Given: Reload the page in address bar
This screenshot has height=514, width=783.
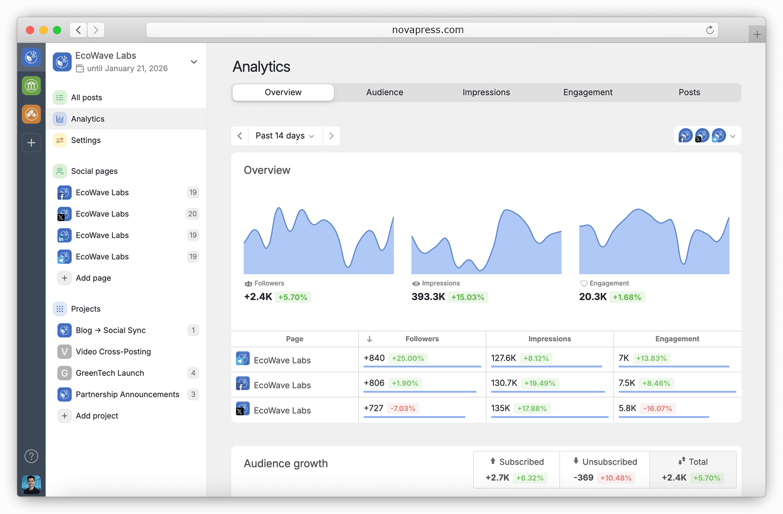Looking at the screenshot, I should [x=710, y=30].
